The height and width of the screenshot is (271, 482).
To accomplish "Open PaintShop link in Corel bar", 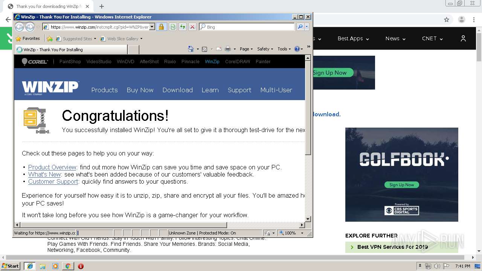I will coord(70,62).
